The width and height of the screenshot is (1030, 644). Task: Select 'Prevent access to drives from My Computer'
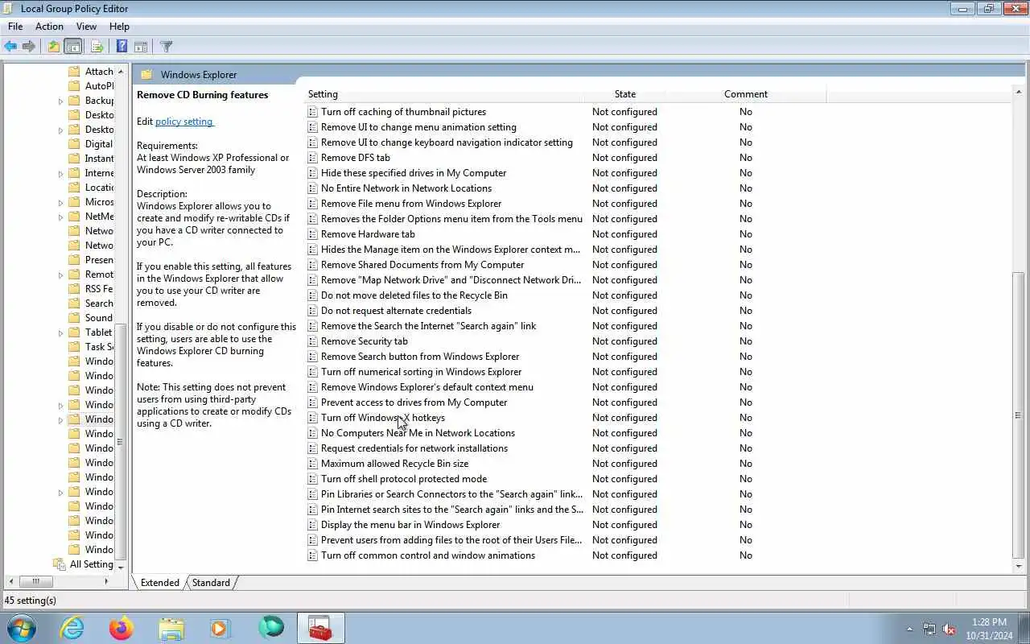(x=414, y=402)
